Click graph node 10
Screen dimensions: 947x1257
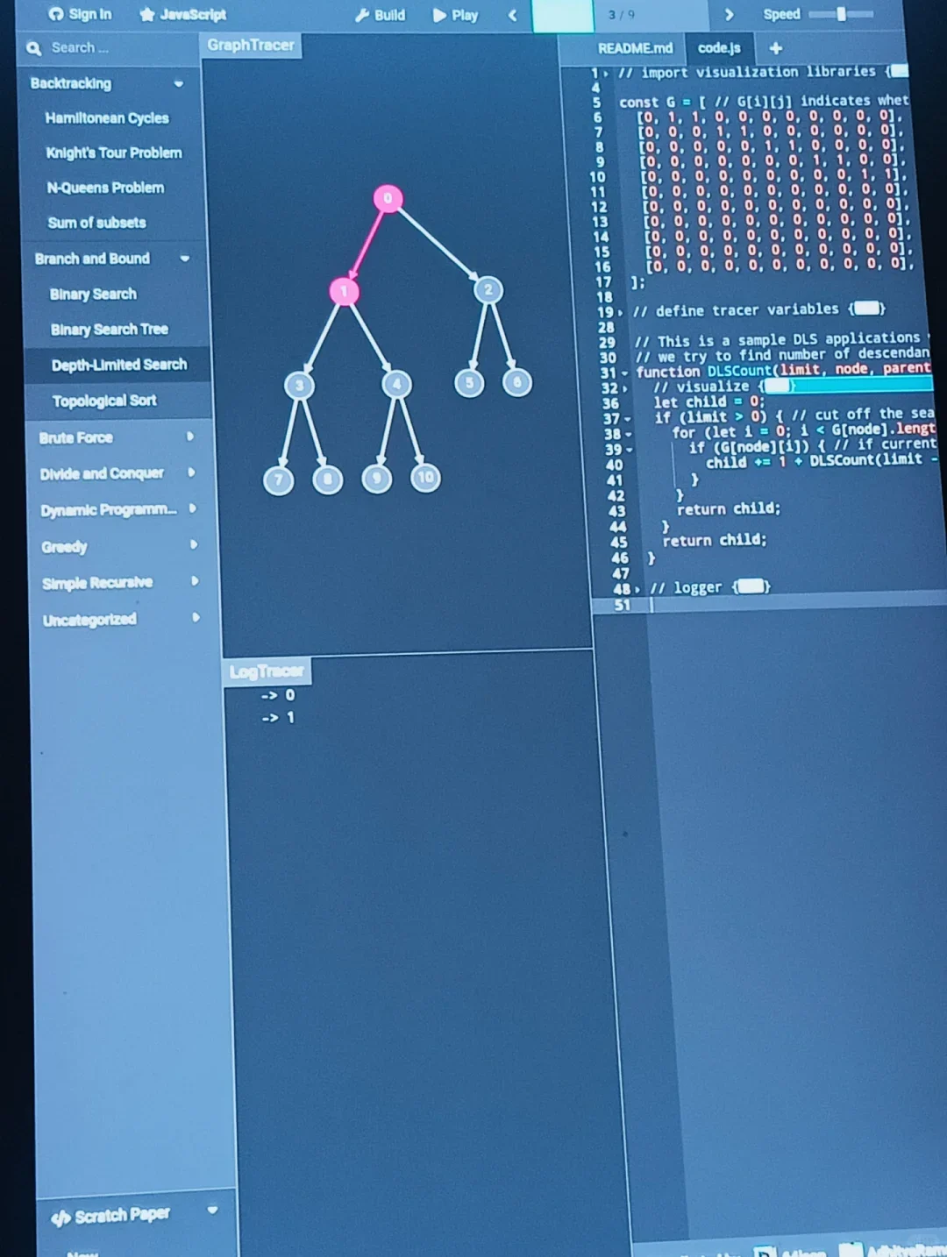pyautogui.click(x=425, y=478)
